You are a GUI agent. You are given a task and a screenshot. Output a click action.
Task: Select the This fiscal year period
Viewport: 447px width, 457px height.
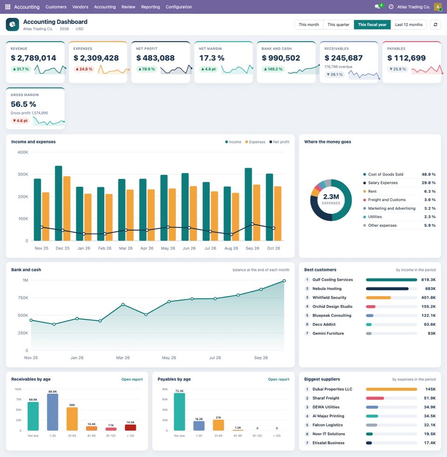click(372, 25)
